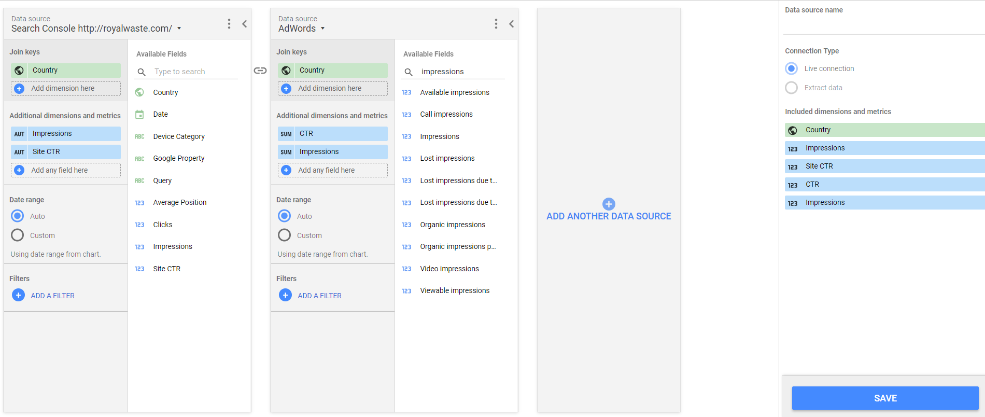Click the search icon in Search Console fields
Image resolution: width=985 pixels, height=417 pixels.
click(142, 72)
